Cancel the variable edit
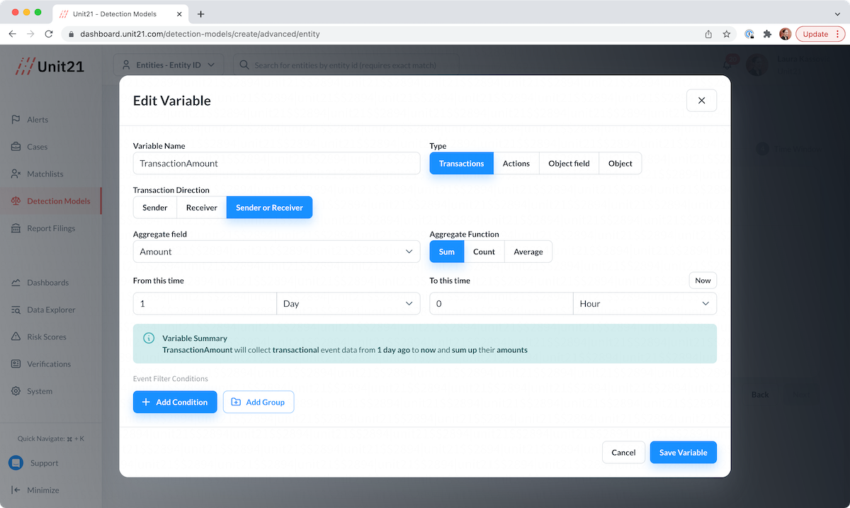The height and width of the screenshot is (508, 850). click(623, 452)
